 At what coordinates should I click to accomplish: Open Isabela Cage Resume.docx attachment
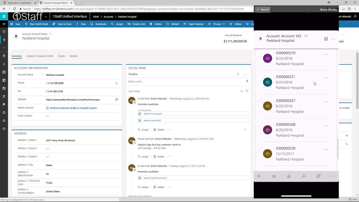coord(155,178)
